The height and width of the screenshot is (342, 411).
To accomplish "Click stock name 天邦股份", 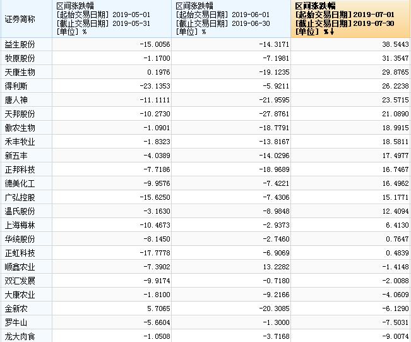I will (x=20, y=114).
